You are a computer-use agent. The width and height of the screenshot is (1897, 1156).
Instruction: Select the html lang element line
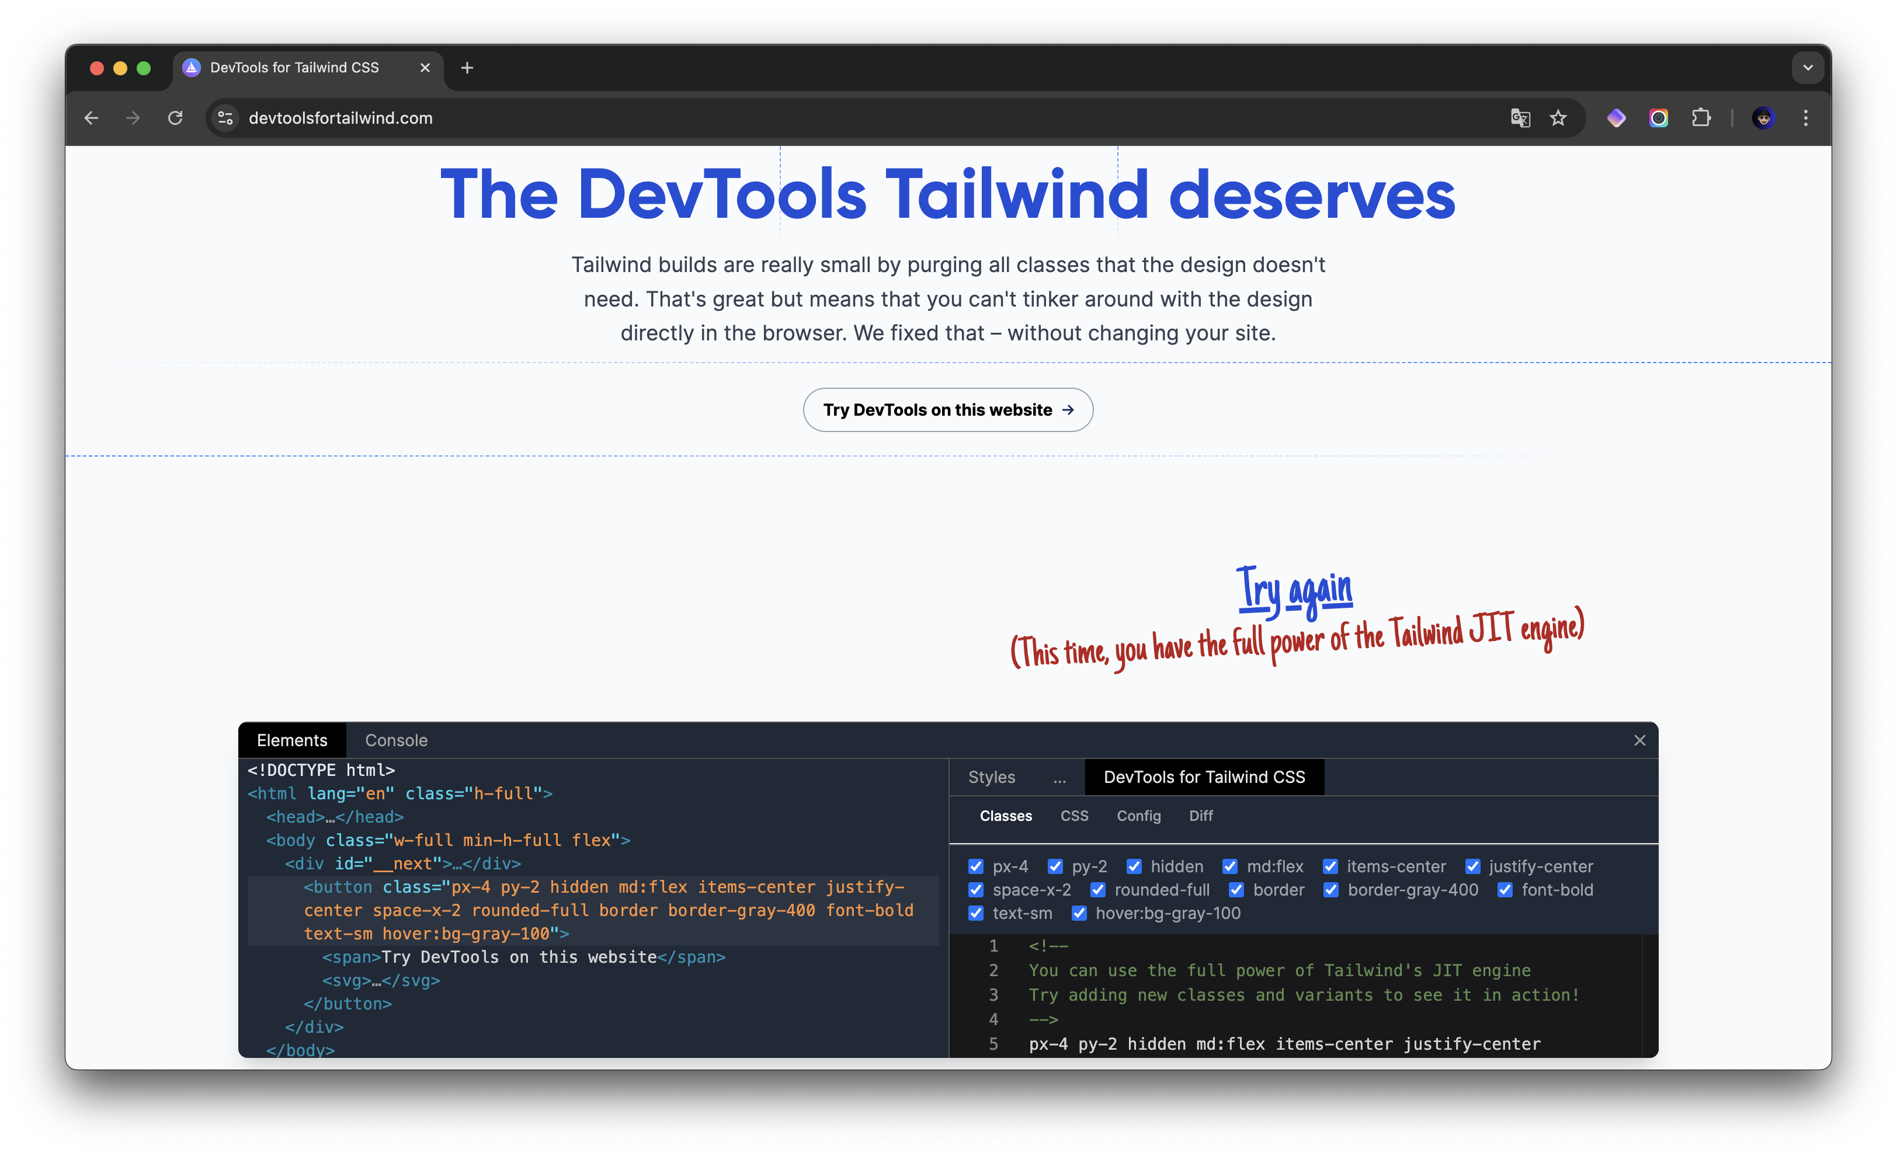pyautogui.click(x=399, y=793)
